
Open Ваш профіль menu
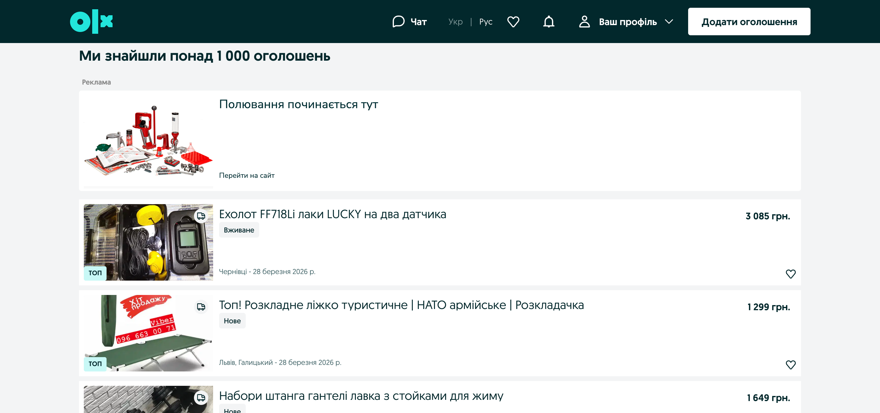[x=628, y=22]
